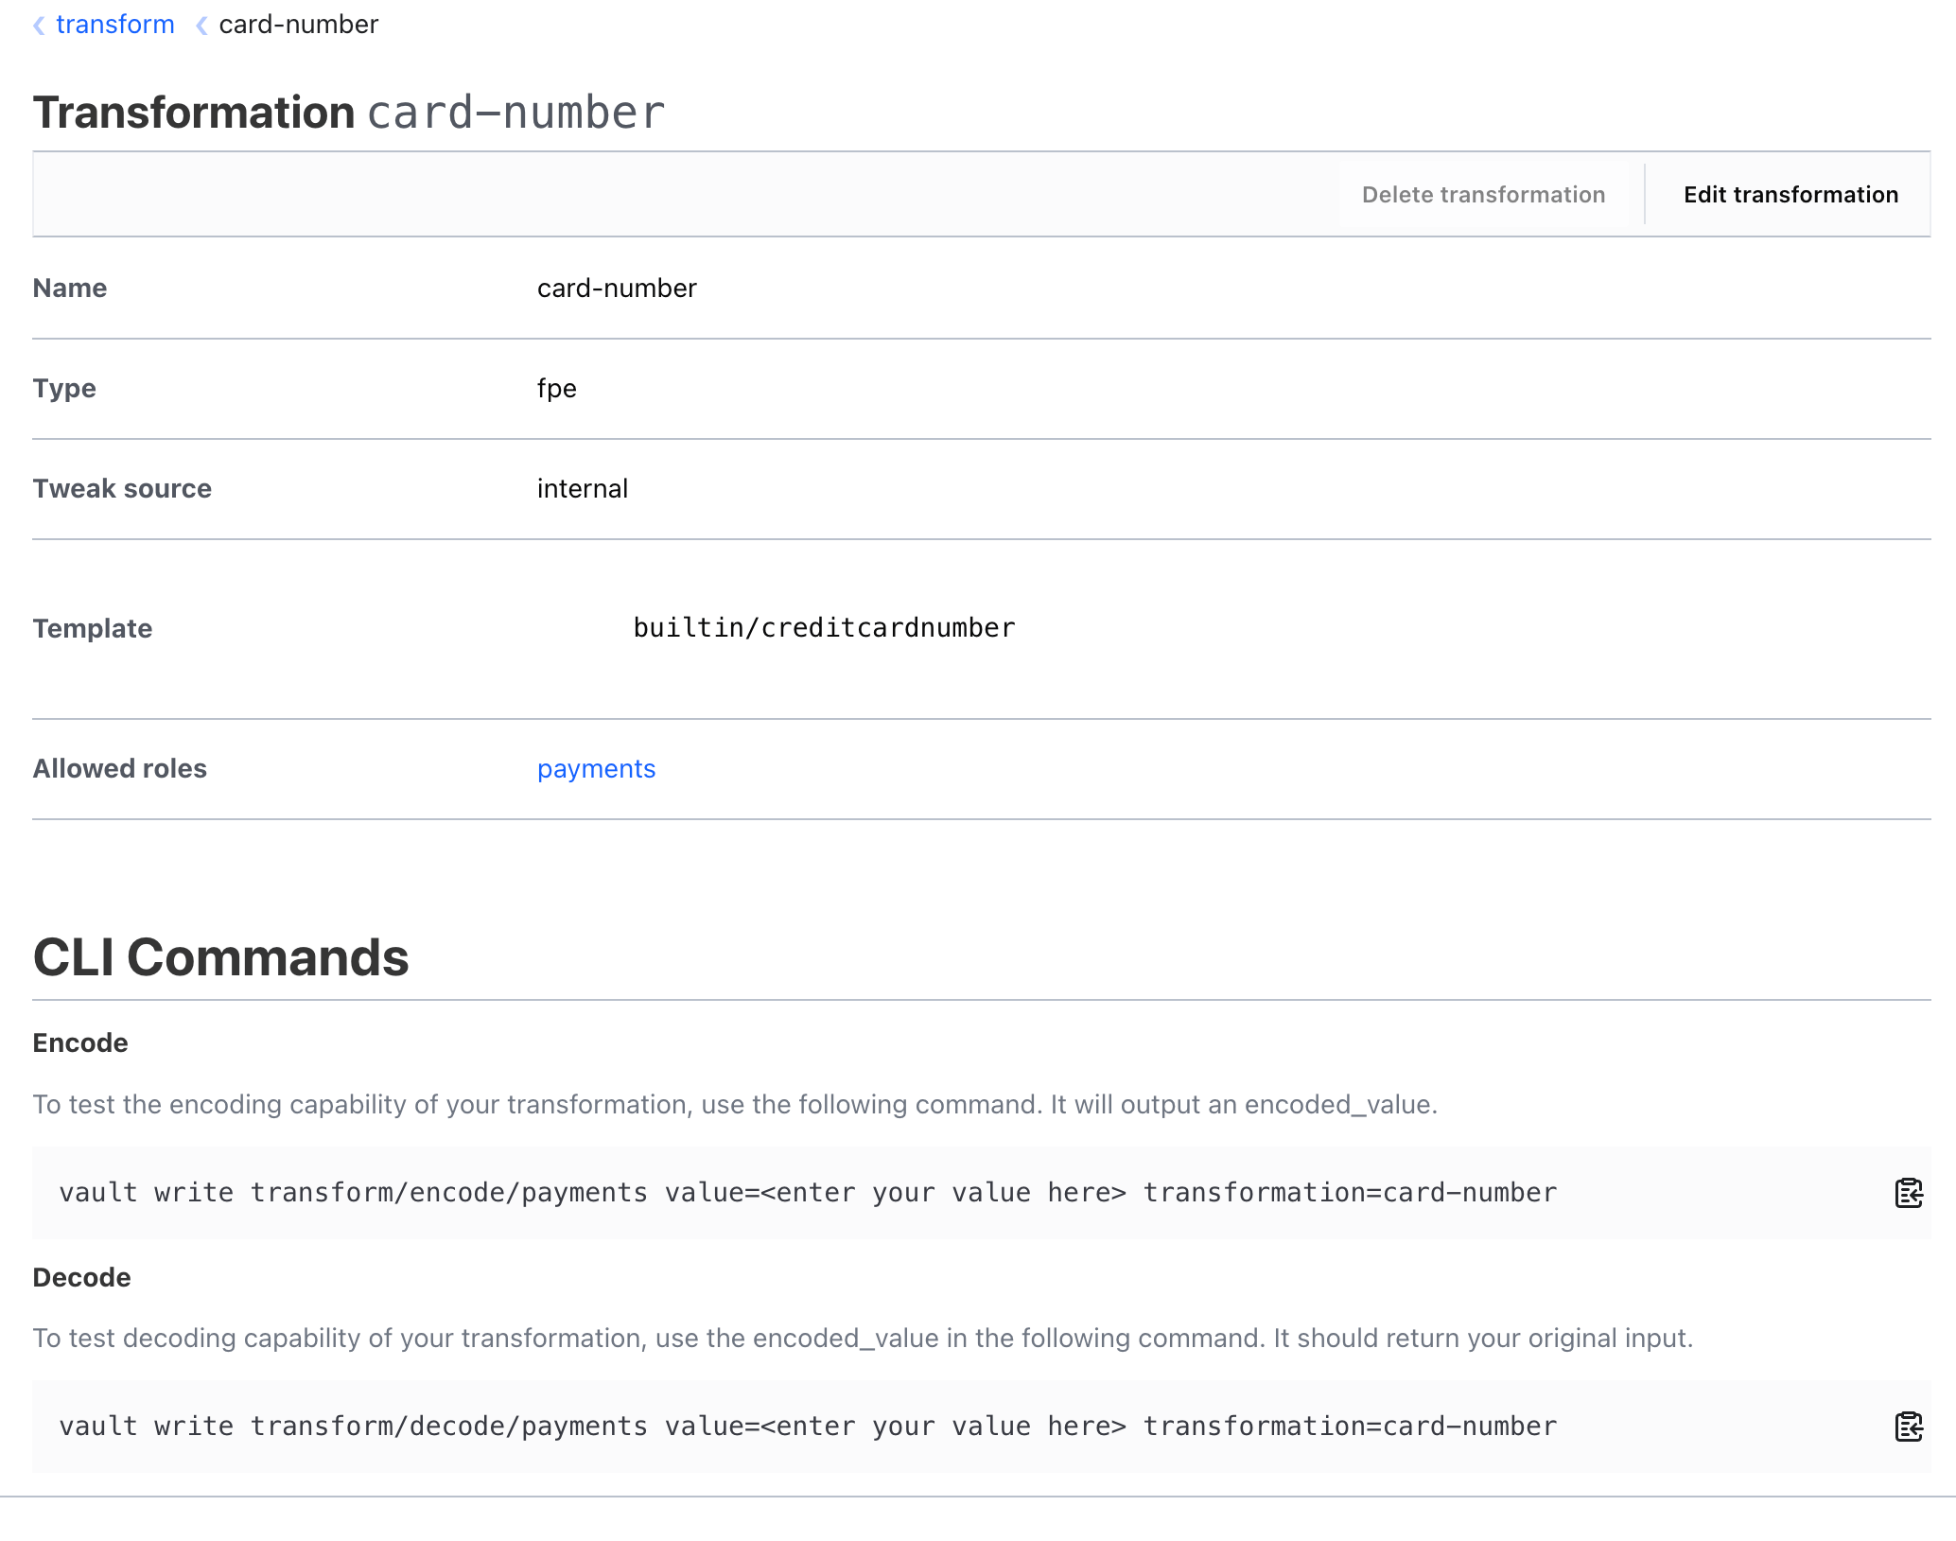The image size is (1956, 1541).
Task: Click the Transformation card-number page title
Action: (349, 113)
